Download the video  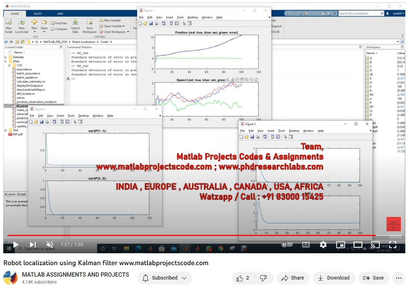coord(334,278)
